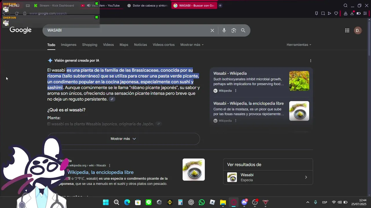Open Easy setup menu in toolbar
Screen dimensions: 371x208
[366, 13]
